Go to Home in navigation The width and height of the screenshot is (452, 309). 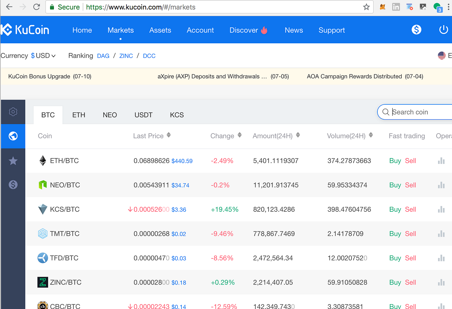click(x=82, y=30)
